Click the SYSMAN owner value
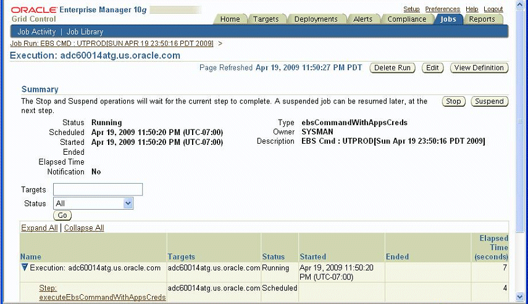Viewport: 528px width, 304px height. click(x=317, y=132)
